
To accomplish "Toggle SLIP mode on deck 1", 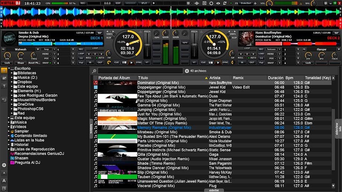I will [113, 38].
